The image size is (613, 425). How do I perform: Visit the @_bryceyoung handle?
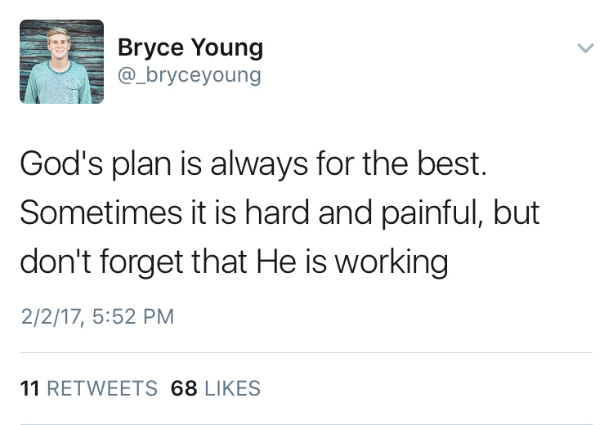190,75
